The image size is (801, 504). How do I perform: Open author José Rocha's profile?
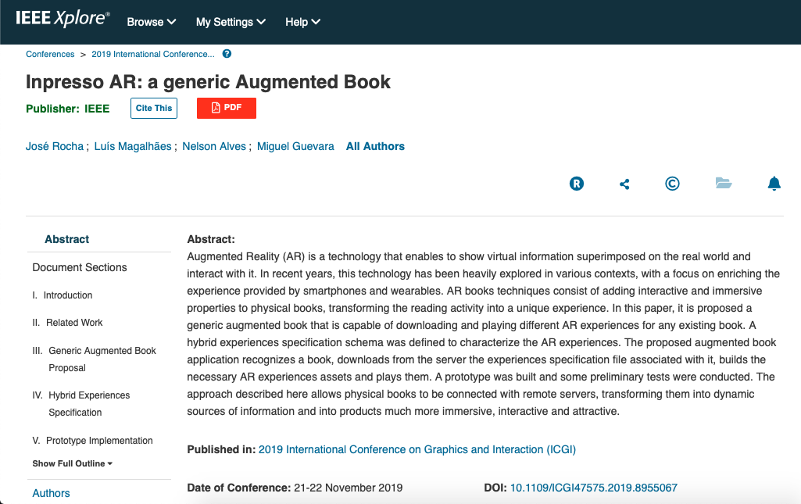[55, 146]
